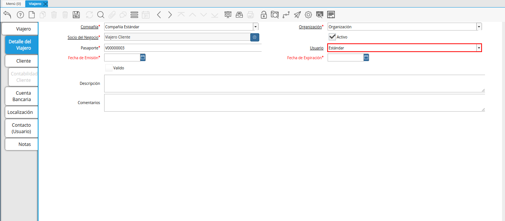Expand the Usuario dropdown arrow
The height and width of the screenshot is (221, 505).
[x=479, y=48]
